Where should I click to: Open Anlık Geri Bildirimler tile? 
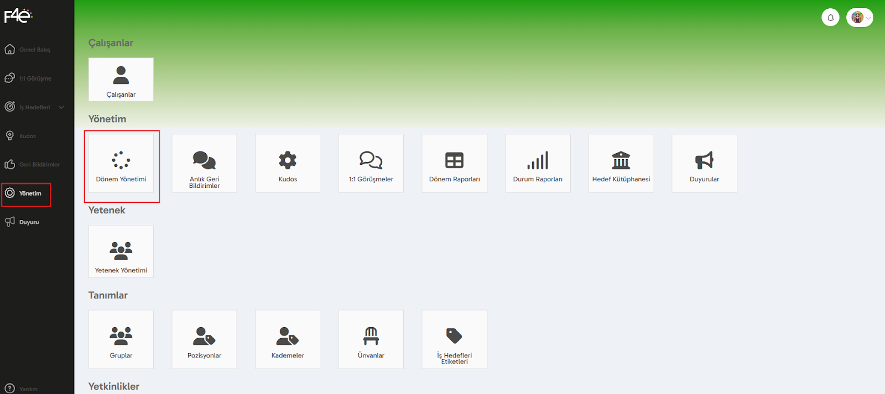[x=204, y=164]
